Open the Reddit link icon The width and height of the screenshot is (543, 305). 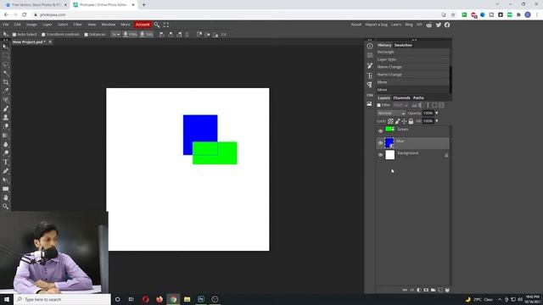tap(429, 25)
